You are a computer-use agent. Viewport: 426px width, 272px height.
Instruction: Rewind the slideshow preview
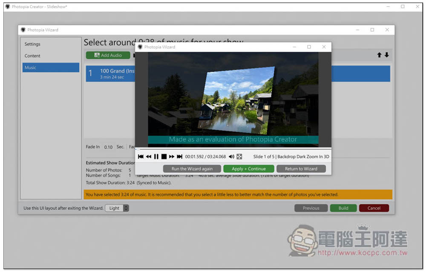tap(148, 156)
